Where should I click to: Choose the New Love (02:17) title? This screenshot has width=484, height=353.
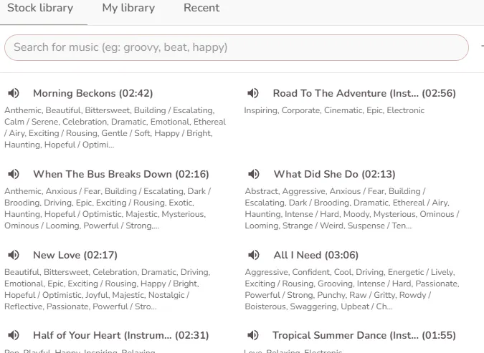coord(75,255)
